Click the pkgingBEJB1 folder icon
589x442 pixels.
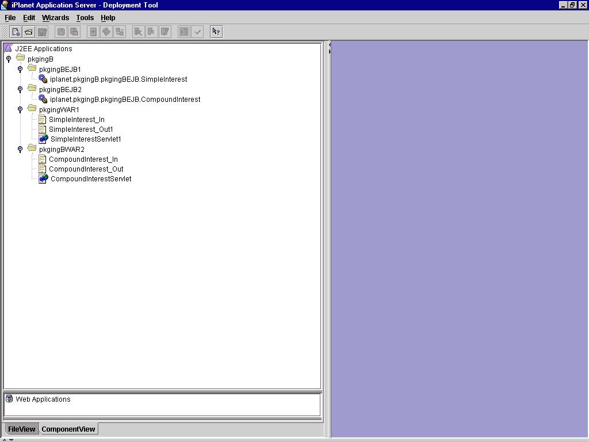pyautogui.click(x=32, y=68)
